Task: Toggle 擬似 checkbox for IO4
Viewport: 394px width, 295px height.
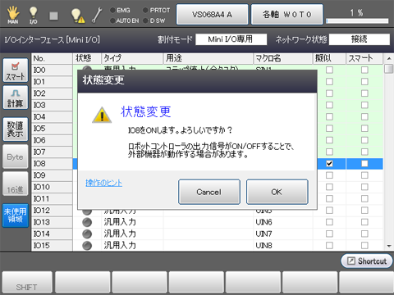Action: tap(329, 116)
